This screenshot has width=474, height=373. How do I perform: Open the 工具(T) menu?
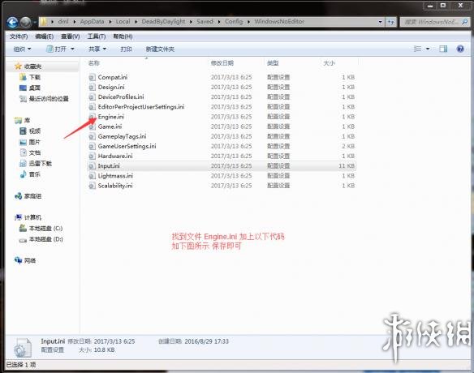click(97, 36)
